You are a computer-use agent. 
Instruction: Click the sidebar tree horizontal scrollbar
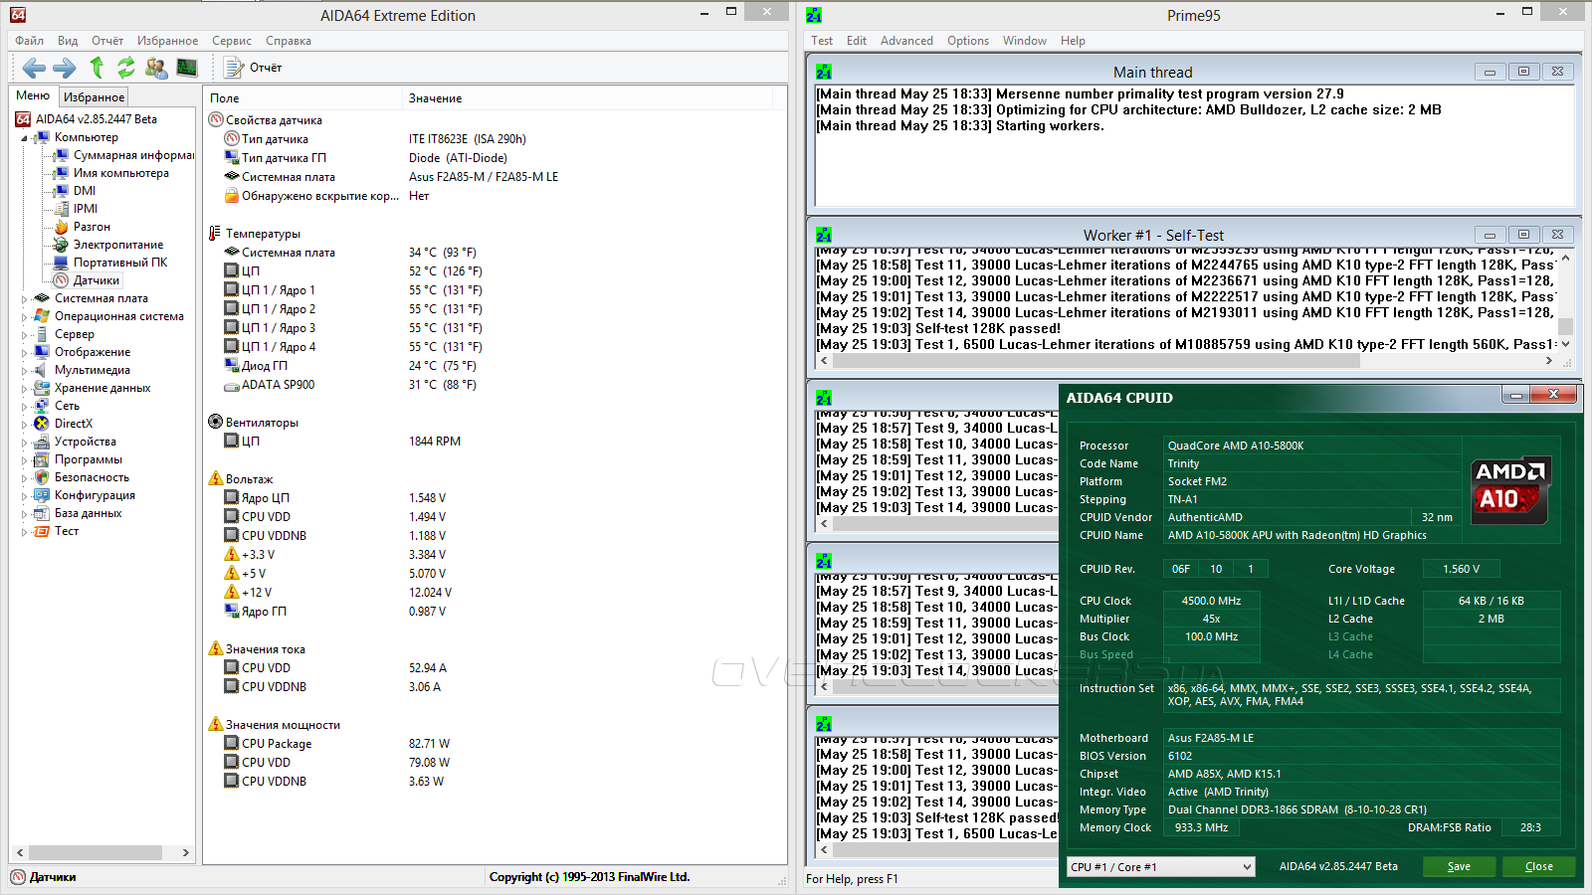tap(95, 852)
